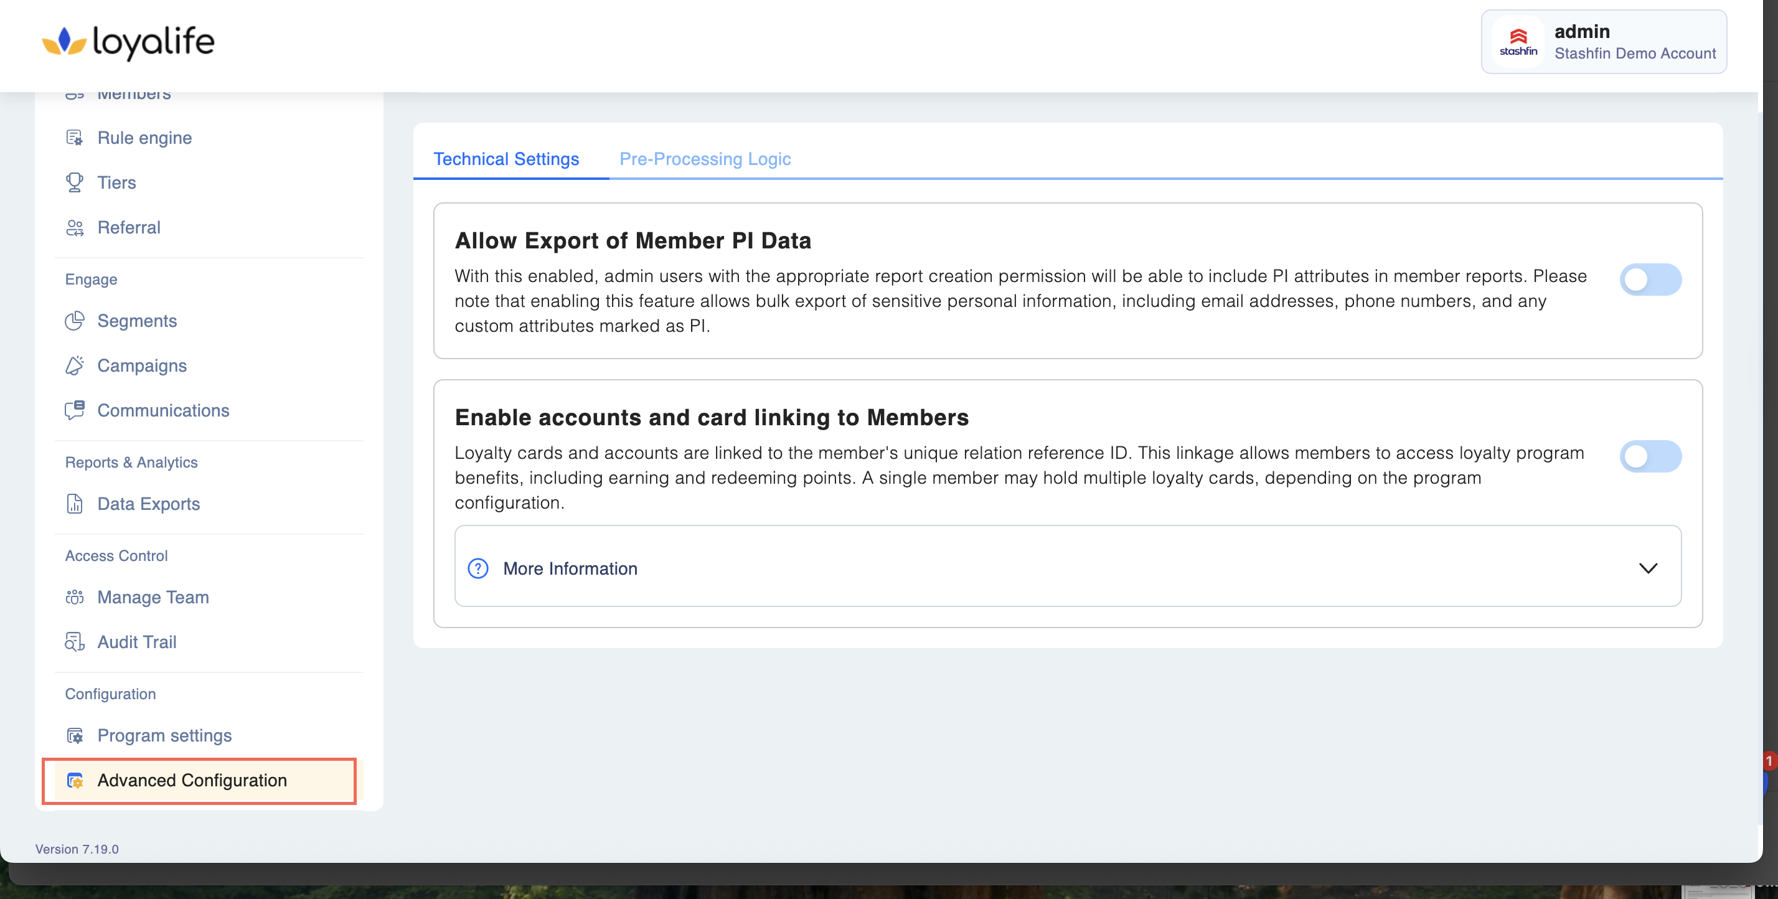
Task: Click the Segments pie chart icon
Action: click(x=75, y=321)
